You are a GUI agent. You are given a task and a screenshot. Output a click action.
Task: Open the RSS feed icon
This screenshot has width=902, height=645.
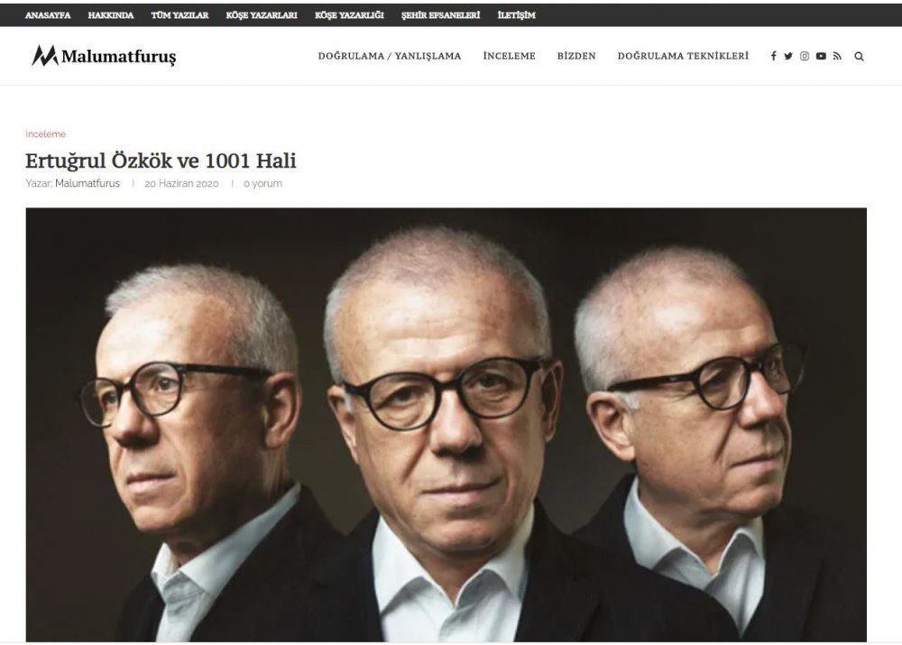point(837,56)
